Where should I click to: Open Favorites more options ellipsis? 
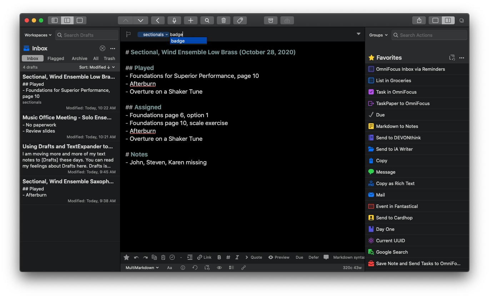click(461, 58)
